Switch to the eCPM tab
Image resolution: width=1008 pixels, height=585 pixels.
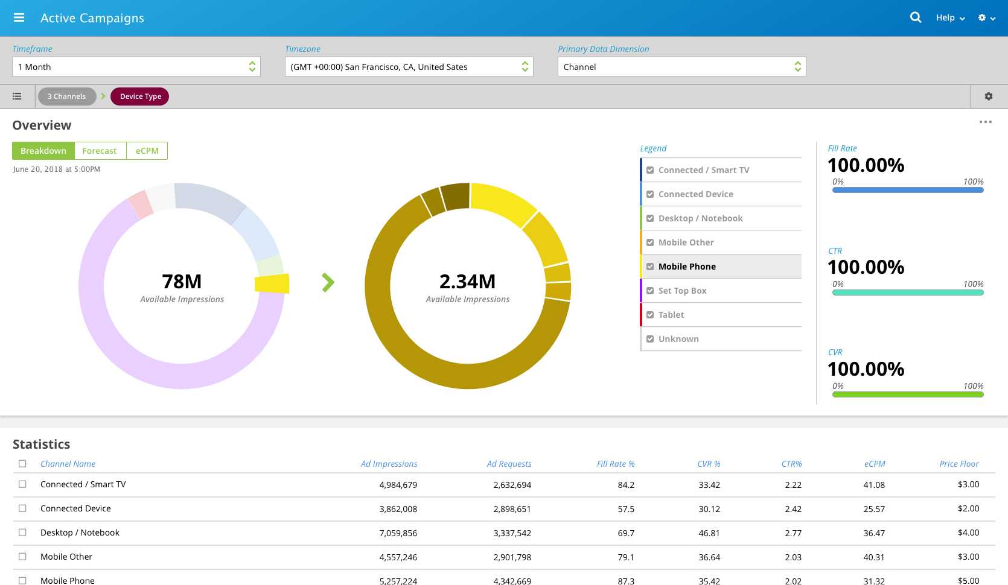coord(147,151)
